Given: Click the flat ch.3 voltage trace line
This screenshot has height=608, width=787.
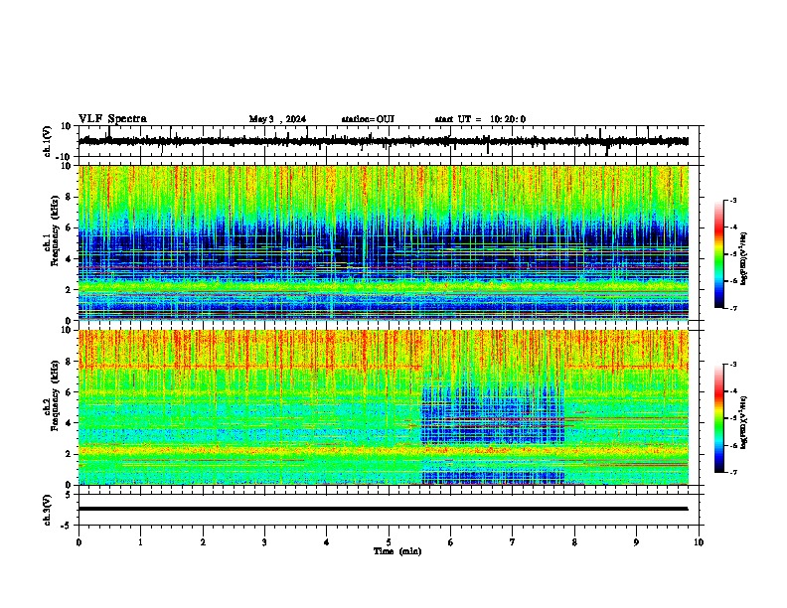Looking at the screenshot, I should [383, 509].
